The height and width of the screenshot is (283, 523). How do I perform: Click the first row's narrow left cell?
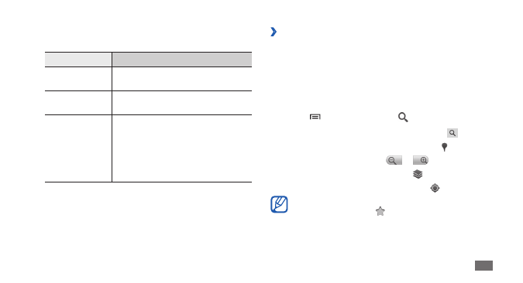coord(78,79)
